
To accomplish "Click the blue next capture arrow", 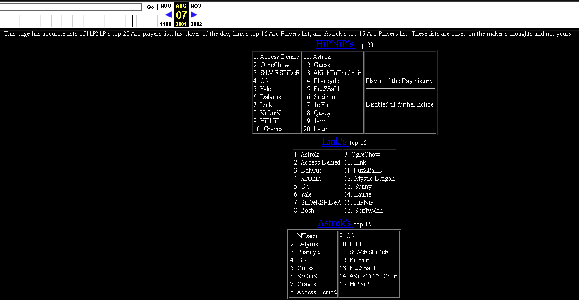I will [x=194, y=15].
